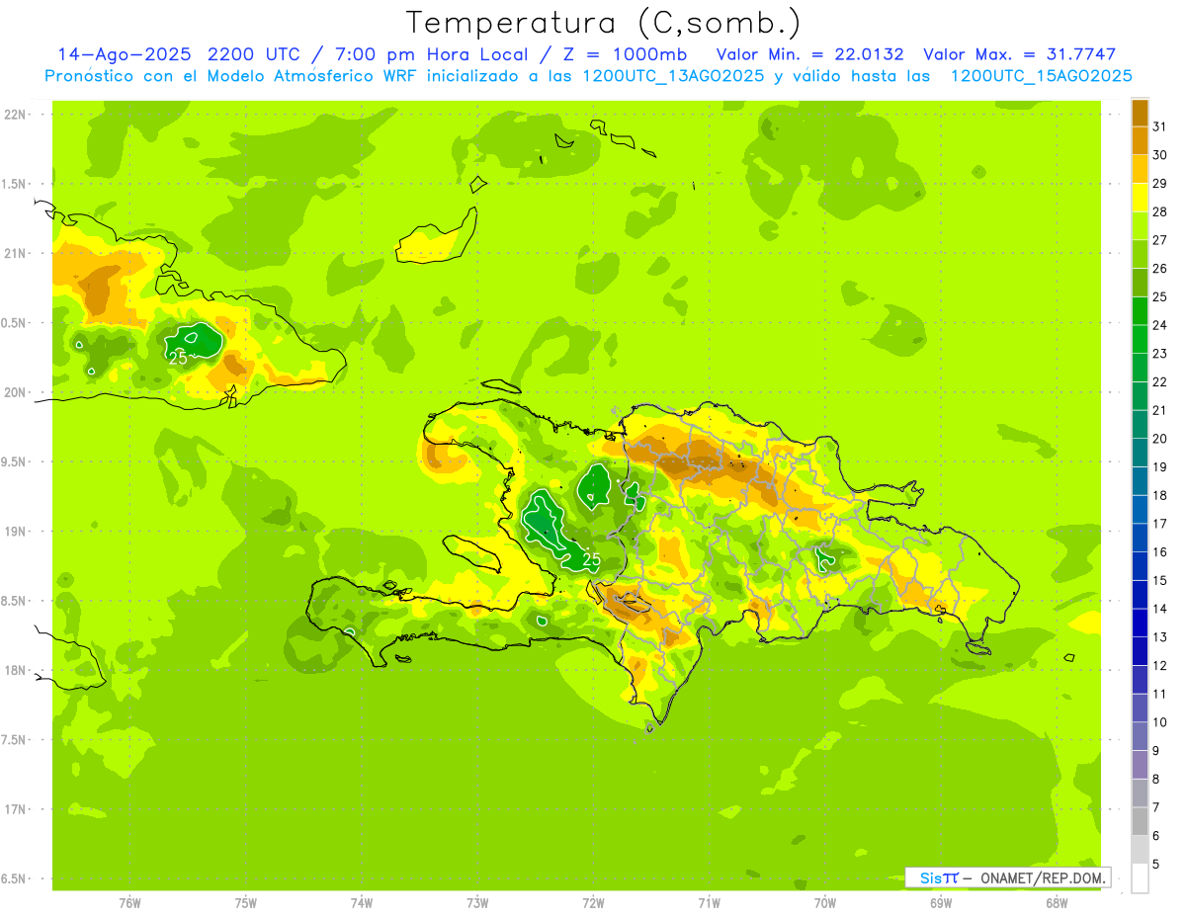Click the 72W longitude axis label

coord(593,902)
